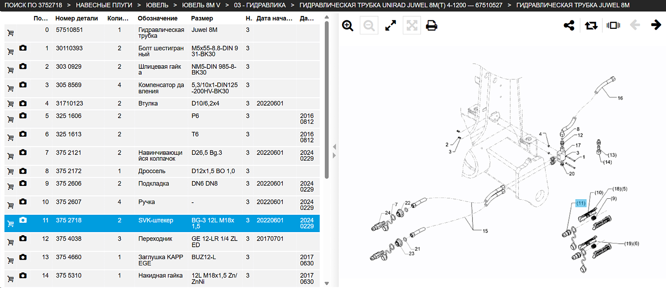Open photo for part 325 1613

pos(23,134)
